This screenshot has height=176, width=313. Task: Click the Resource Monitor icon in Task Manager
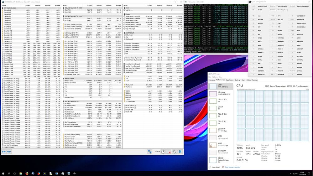click(223, 167)
